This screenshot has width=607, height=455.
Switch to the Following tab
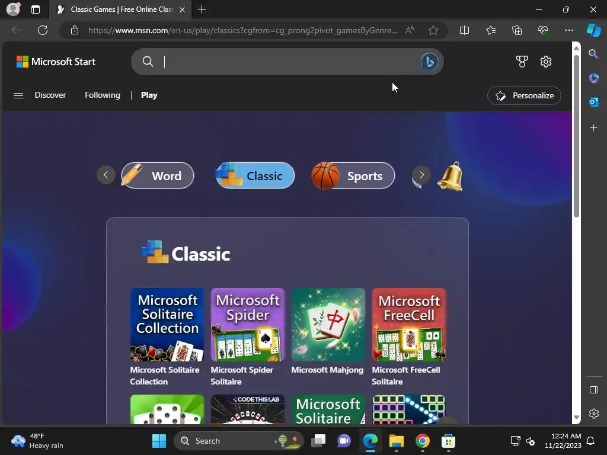coord(103,95)
